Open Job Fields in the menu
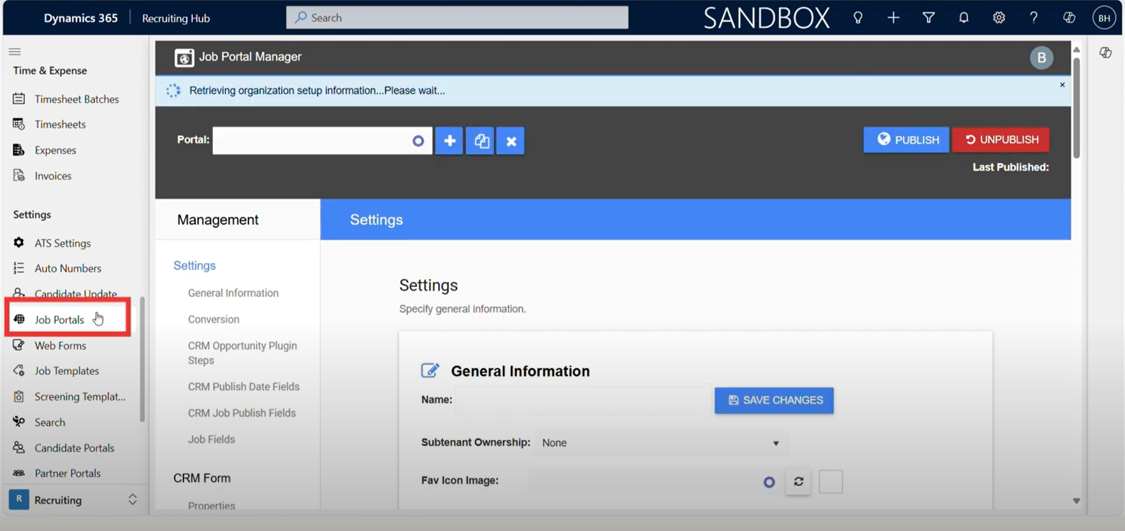The image size is (1125, 531). 212,439
